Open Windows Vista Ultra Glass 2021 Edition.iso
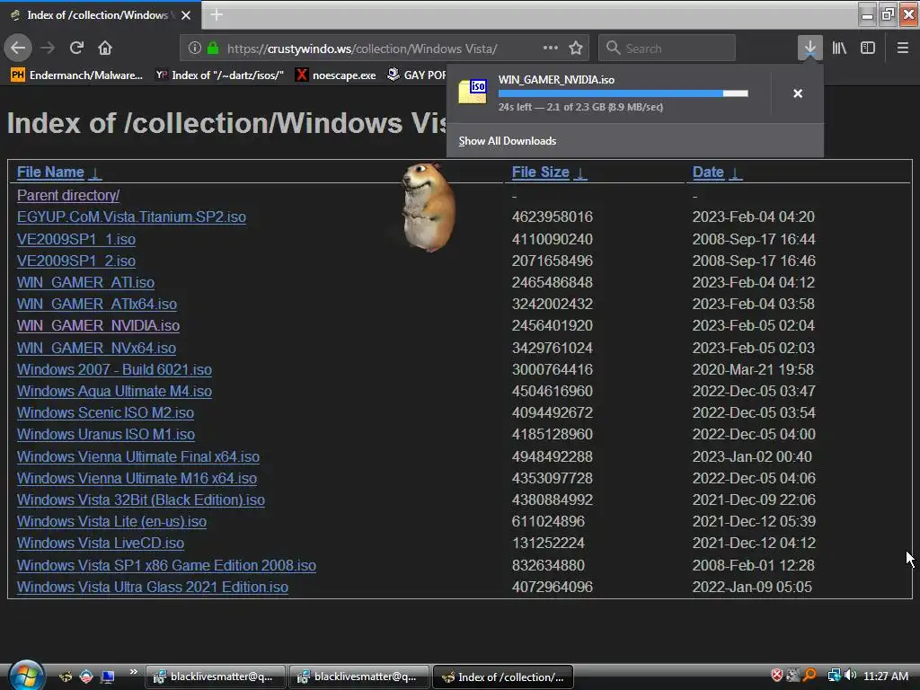920x690 pixels. (153, 588)
